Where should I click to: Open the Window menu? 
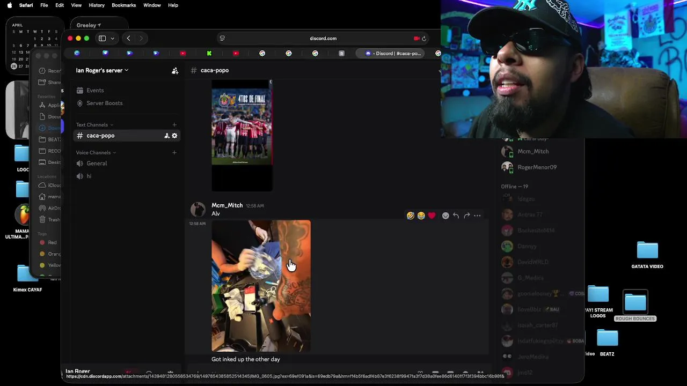[x=152, y=5]
